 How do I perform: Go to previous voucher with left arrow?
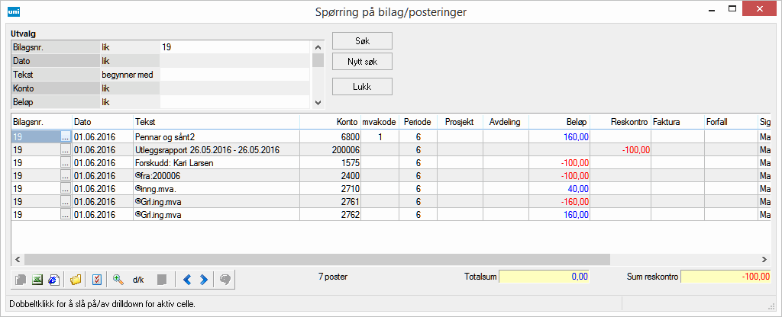click(x=188, y=280)
